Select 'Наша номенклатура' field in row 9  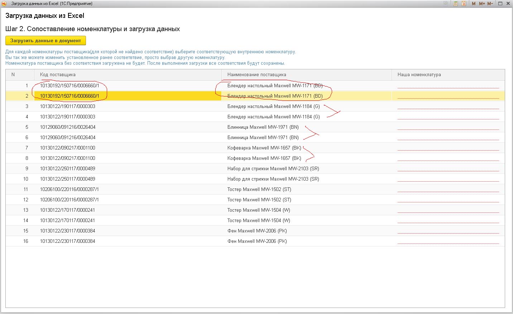pos(448,168)
